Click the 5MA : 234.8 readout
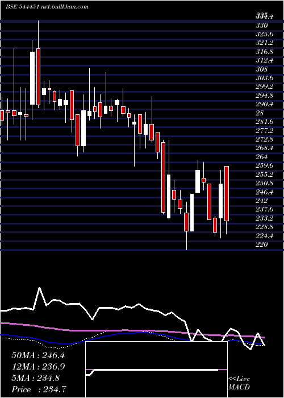 36,378
